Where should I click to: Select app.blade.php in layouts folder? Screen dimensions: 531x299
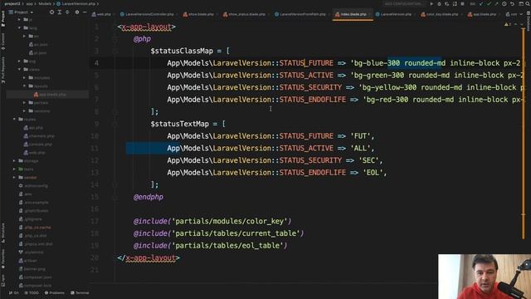point(50,95)
